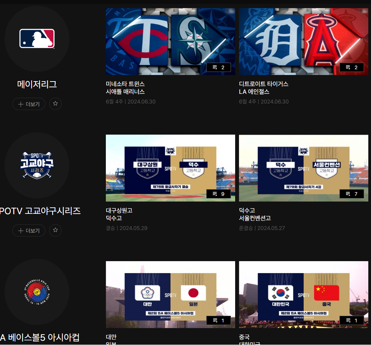Open the 덕수고 vs 서울컨벤션고 준결승 video
The image size is (371, 345).
303,168
